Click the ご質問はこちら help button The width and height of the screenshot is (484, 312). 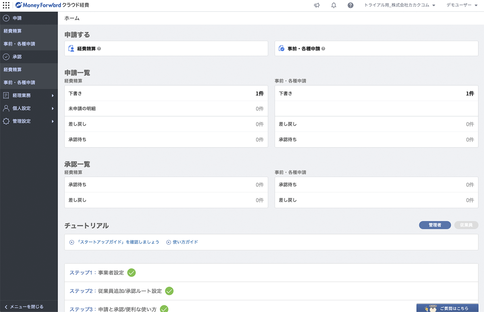coord(448,308)
